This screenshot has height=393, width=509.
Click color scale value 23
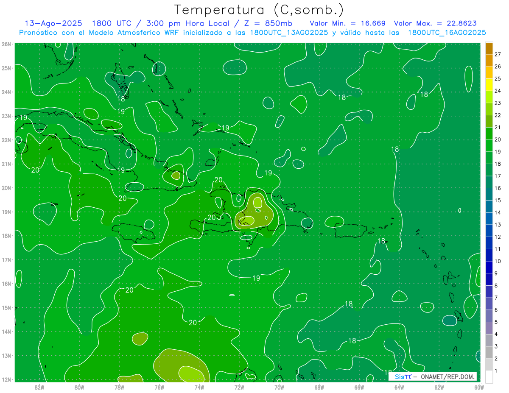pos(498,103)
